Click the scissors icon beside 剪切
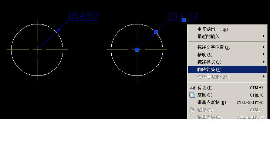The height and width of the screenshot is (148, 270). [192, 88]
